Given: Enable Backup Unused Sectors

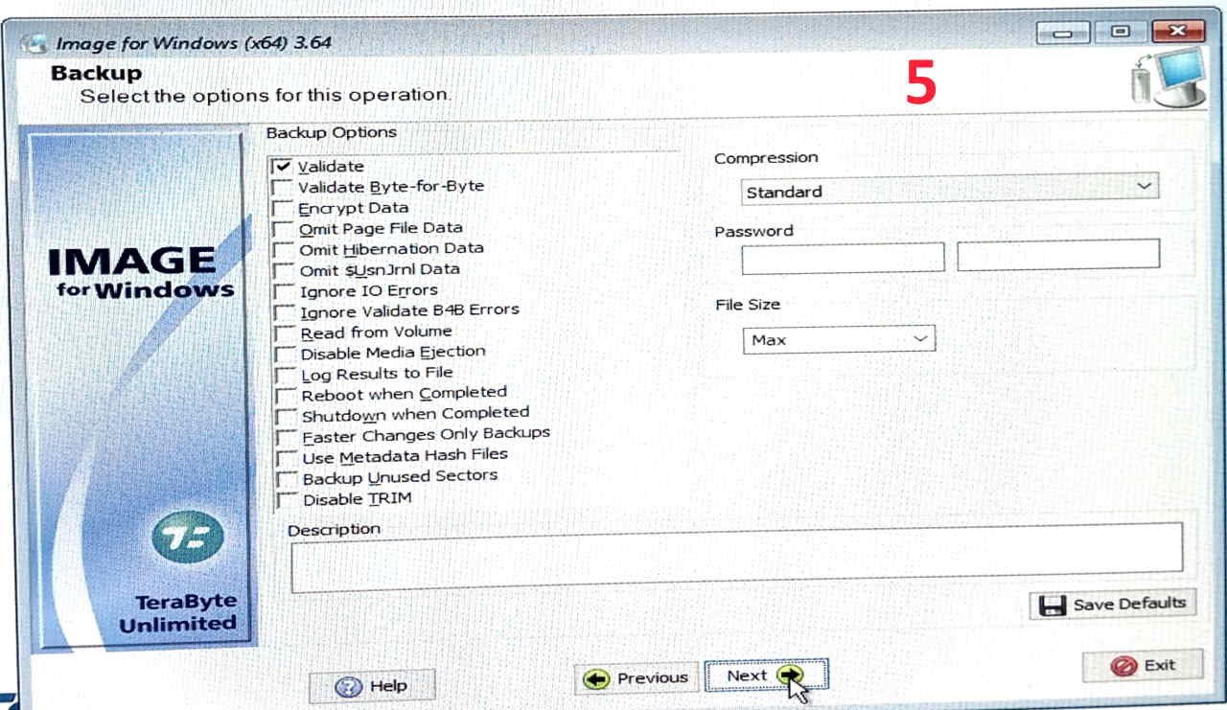Looking at the screenshot, I should (287, 479).
